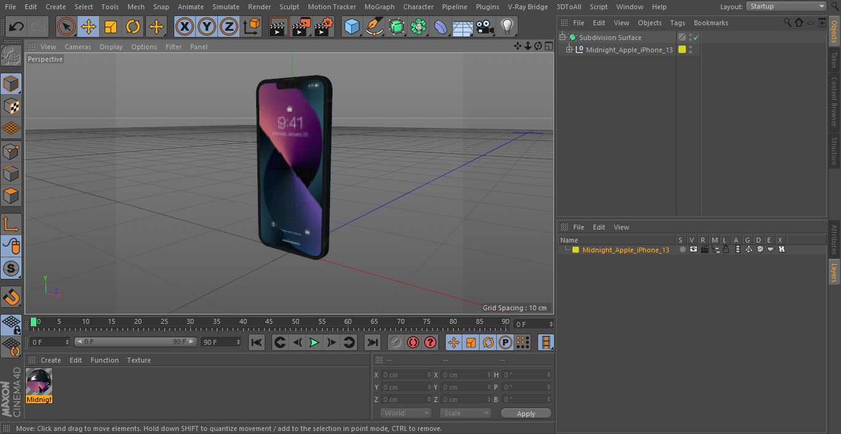This screenshot has height=434, width=841.
Task: Click the Apply button
Action: tap(526, 414)
